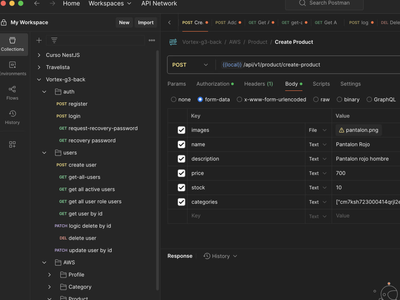Click the auth folder icon

click(58, 92)
